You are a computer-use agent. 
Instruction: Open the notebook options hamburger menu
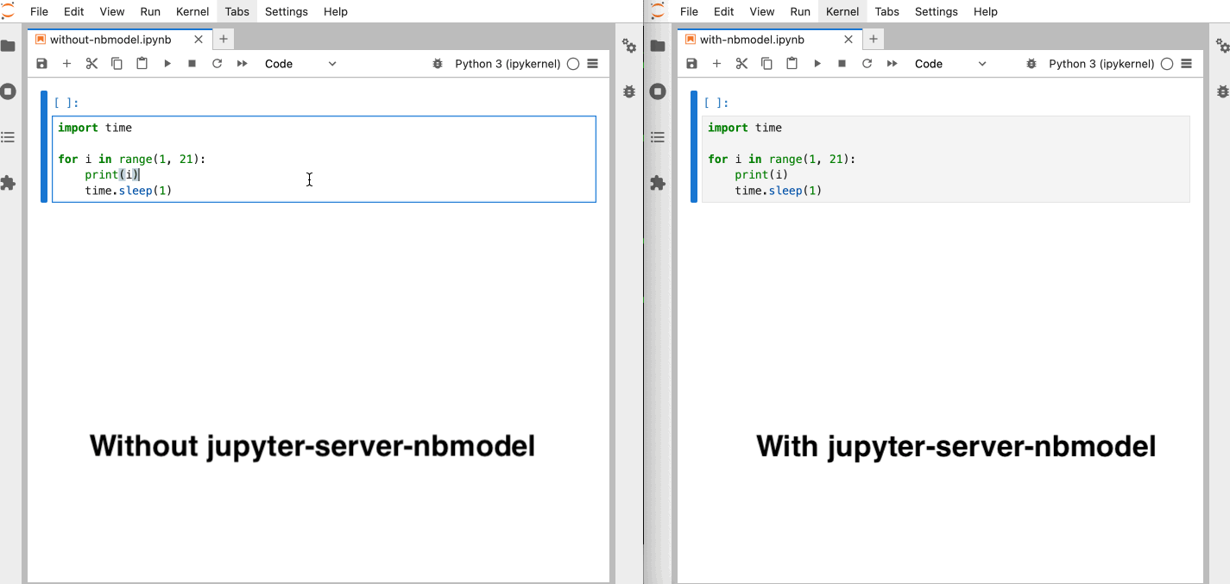(x=592, y=63)
